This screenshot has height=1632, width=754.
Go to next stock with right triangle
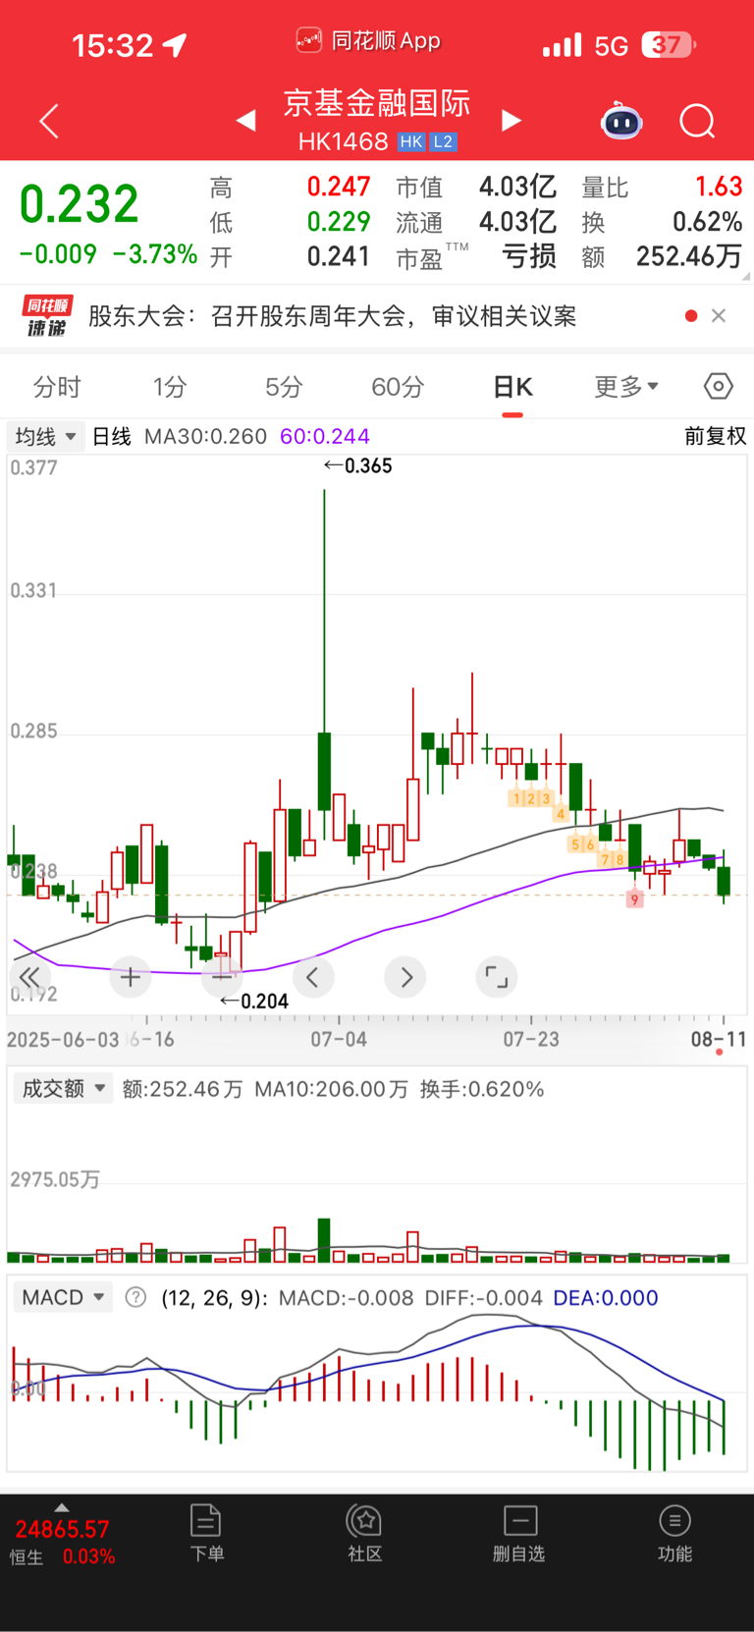pyautogui.click(x=512, y=121)
